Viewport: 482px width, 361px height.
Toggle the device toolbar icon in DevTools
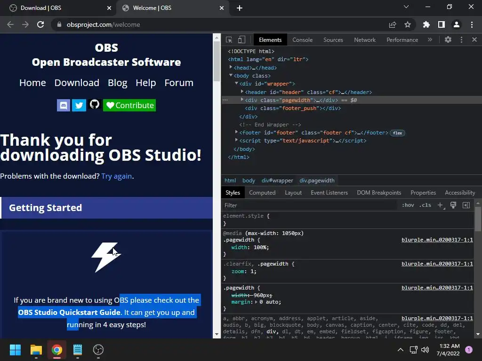point(241,39)
